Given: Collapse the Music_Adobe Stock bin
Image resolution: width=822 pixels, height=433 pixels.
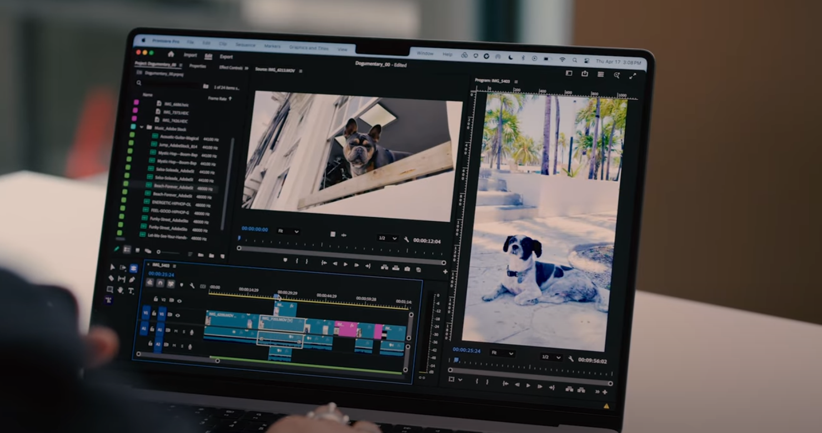Looking at the screenshot, I should point(142,128).
